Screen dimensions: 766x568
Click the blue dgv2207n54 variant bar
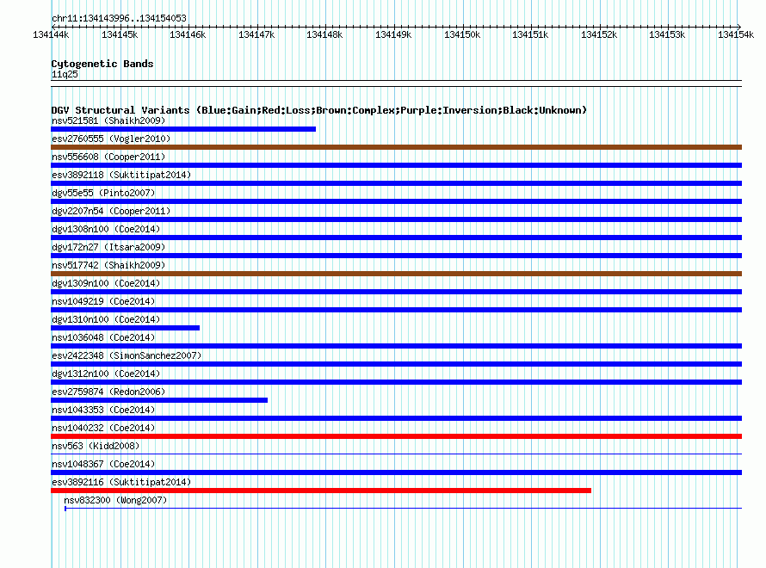(x=396, y=219)
